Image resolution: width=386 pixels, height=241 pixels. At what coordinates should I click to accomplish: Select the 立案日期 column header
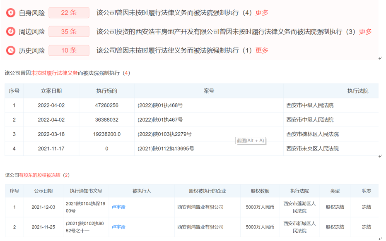point(51,91)
